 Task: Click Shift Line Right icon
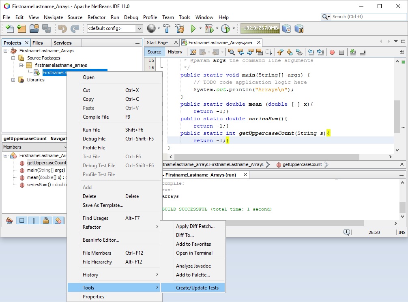(x=320, y=52)
